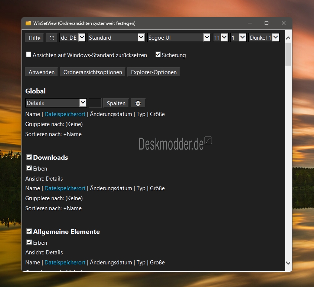
Task: Open the Segoe UI font dropdown
Action: click(x=179, y=37)
